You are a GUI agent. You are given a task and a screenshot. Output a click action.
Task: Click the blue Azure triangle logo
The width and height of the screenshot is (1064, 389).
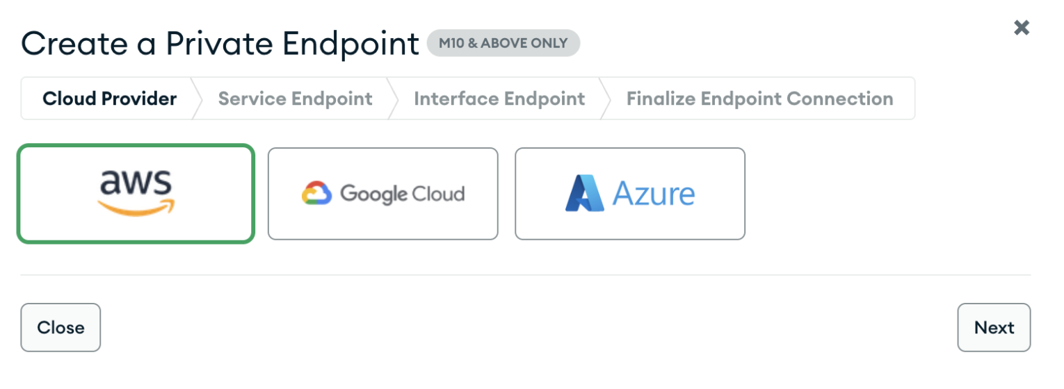coord(585,193)
